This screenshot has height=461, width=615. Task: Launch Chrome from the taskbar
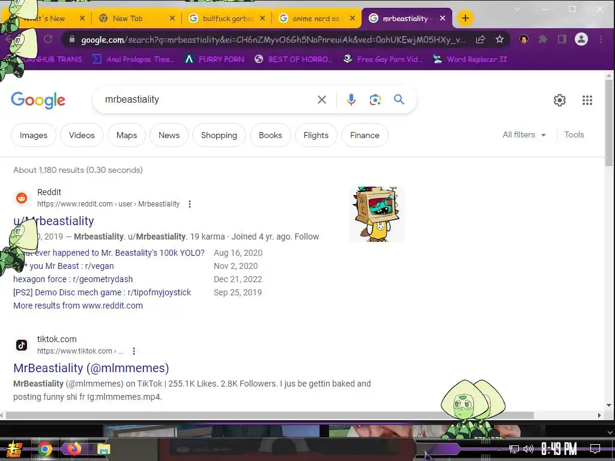(44, 449)
